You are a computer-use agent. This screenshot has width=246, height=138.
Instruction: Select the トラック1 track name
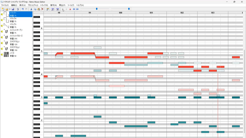point(13,13)
